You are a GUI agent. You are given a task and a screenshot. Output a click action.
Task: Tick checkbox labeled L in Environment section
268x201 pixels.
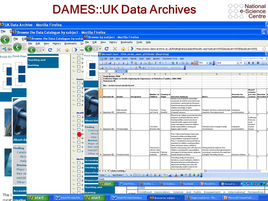pos(79,92)
